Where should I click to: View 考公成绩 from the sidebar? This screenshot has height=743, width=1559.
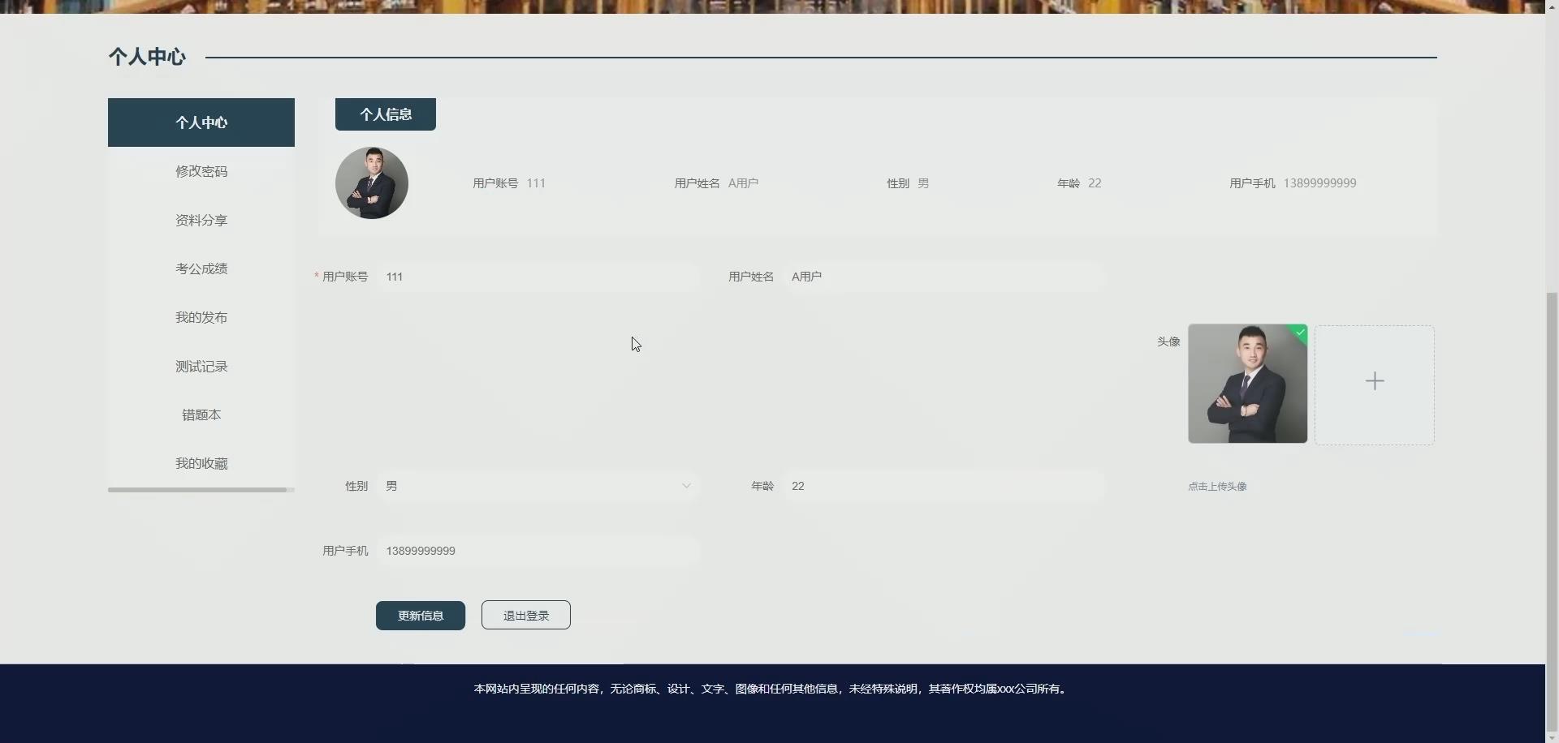pyautogui.click(x=201, y=268)
